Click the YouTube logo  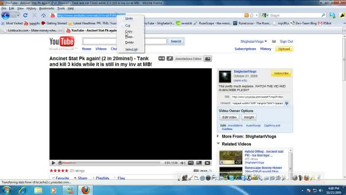coord(62,42)
